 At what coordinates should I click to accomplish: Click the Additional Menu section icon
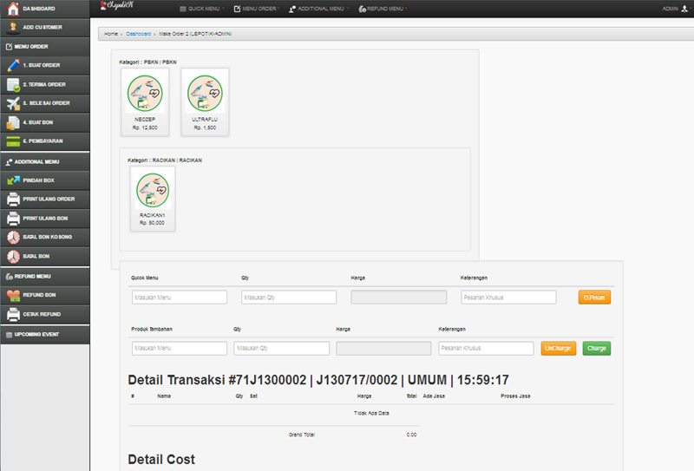pos(9,162)
